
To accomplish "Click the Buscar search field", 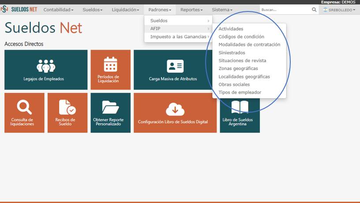I will click(285, 10).
